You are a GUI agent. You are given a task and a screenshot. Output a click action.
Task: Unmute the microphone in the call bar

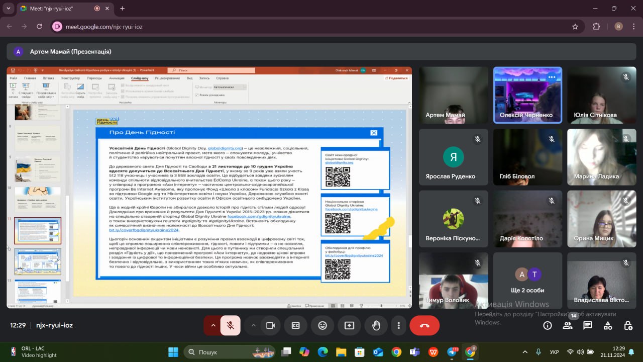pyautogui.click(x=231, y=325)
